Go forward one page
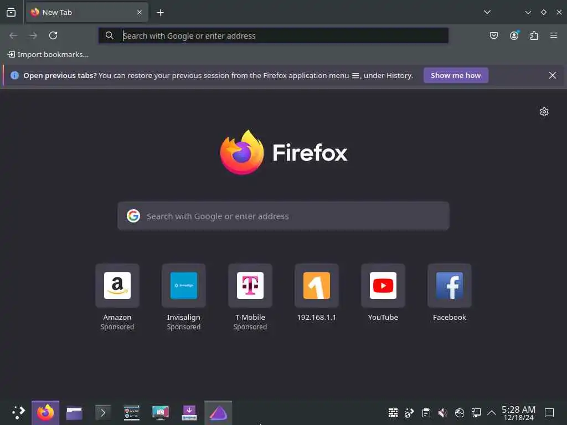The width and height of the screenshot is (567, 425). pos(33,35)
